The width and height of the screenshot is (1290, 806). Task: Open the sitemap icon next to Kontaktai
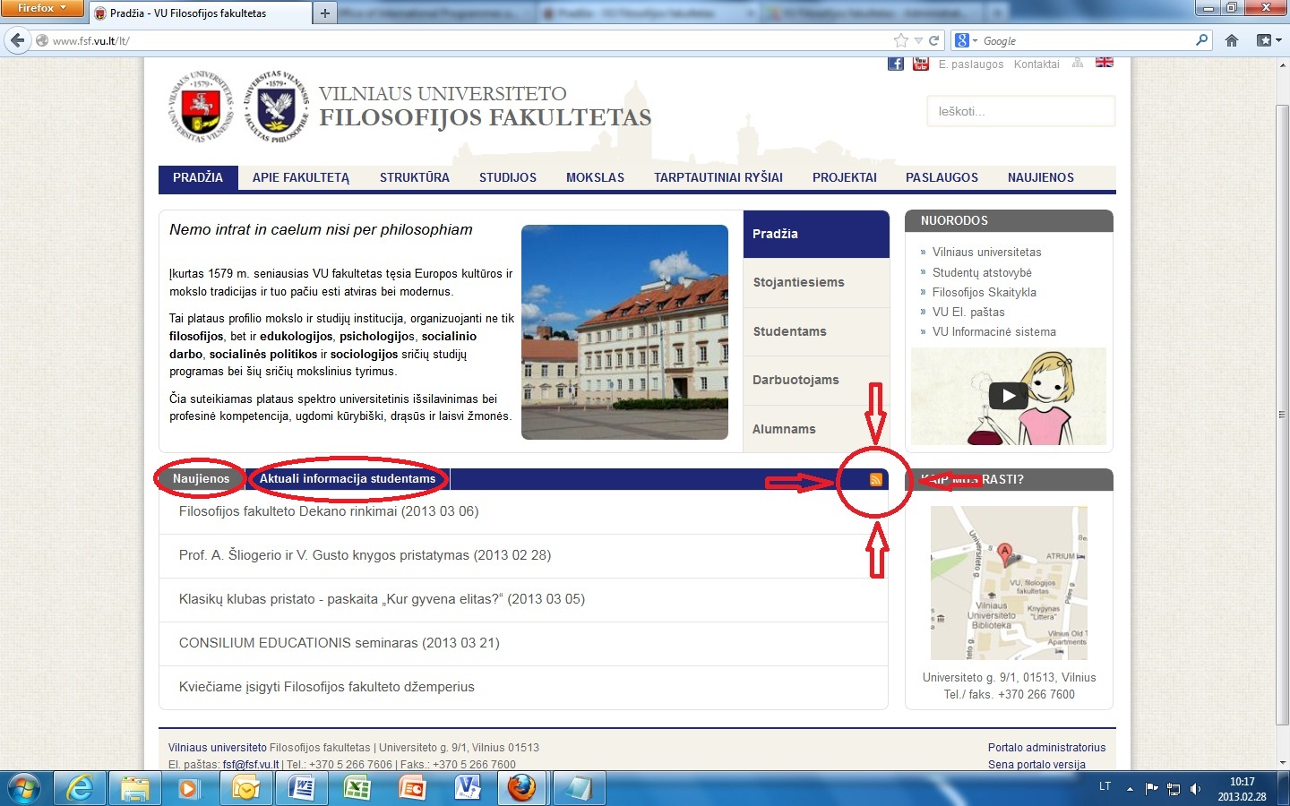point(1078,63)
